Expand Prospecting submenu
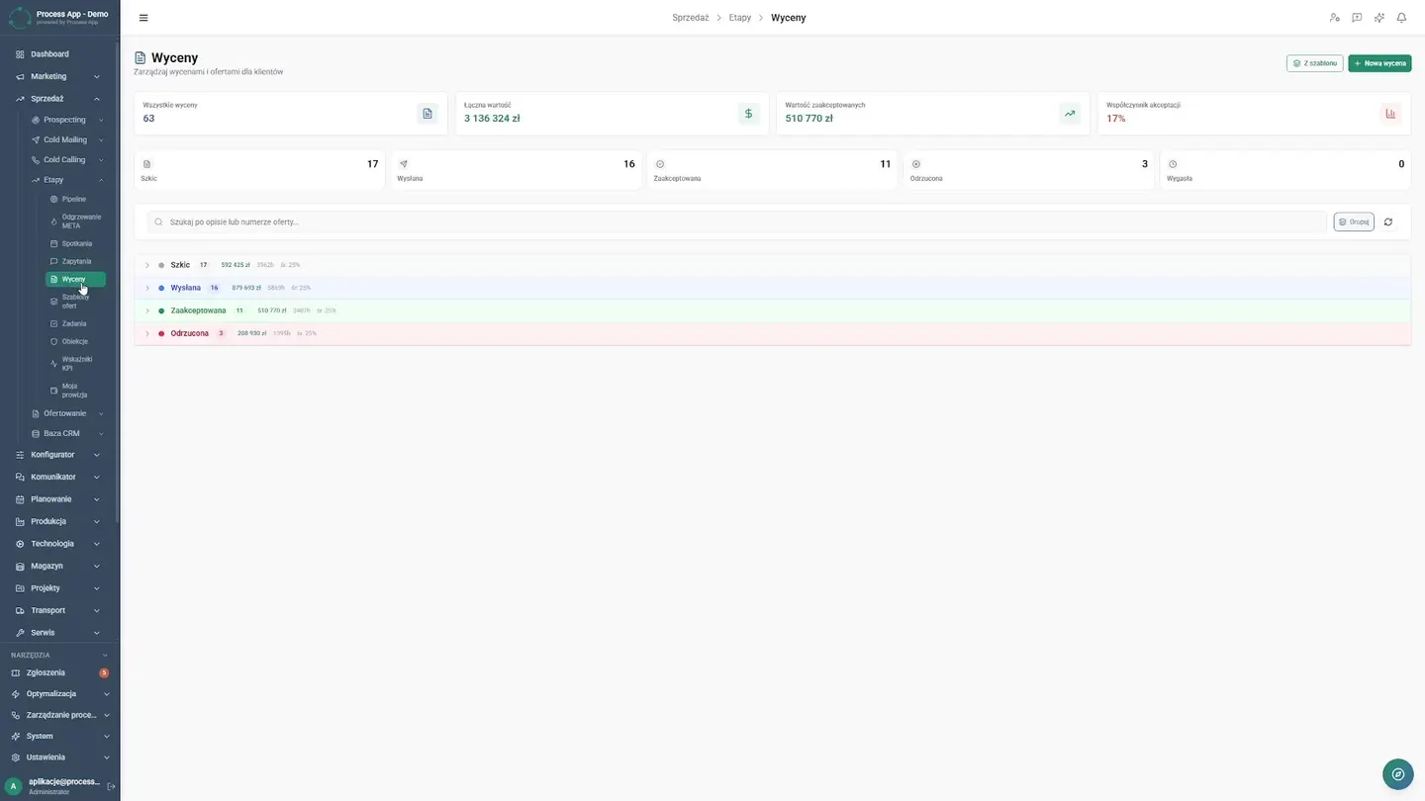 coord(67,120)
